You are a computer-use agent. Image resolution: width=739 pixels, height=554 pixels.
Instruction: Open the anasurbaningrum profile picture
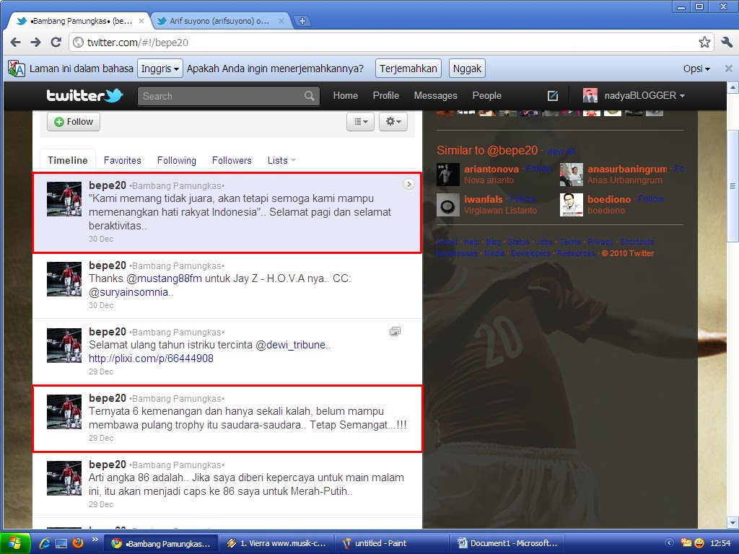572,175
